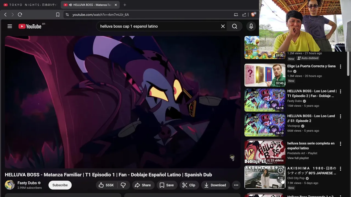
Task: Clear the search box with the X
Action: [x=223, y=26]
